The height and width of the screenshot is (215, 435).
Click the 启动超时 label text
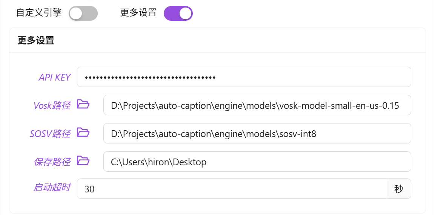52,188
